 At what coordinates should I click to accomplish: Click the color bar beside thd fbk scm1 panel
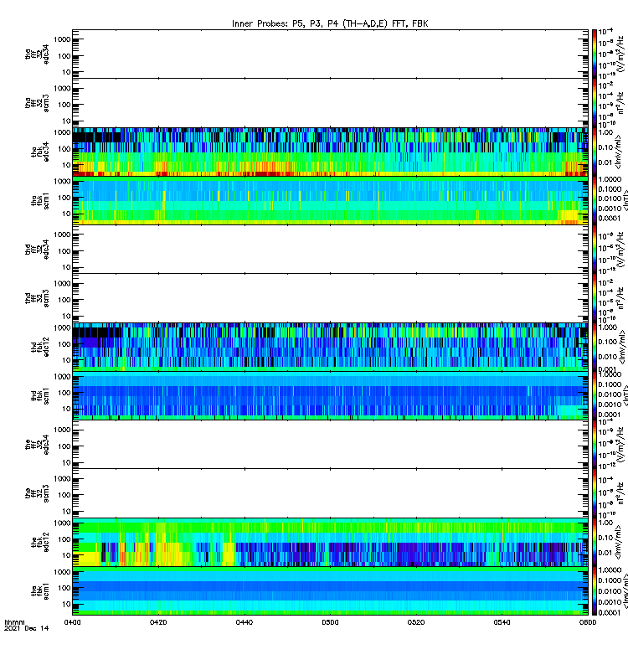tap(595, 395)
